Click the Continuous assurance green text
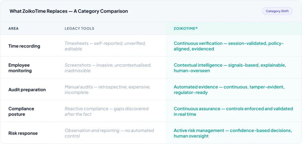Screen dimensions: 302x144 point(233,112)
